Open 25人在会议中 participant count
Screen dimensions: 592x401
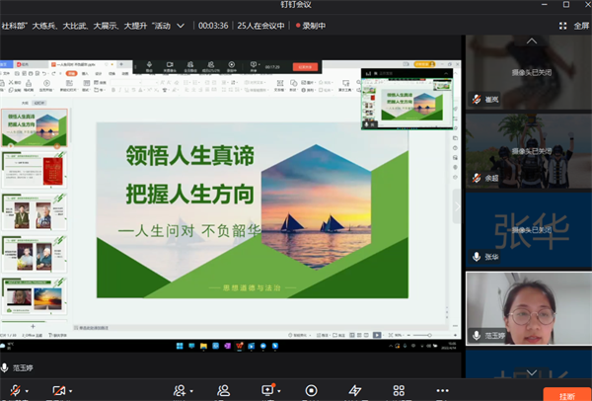260,26
